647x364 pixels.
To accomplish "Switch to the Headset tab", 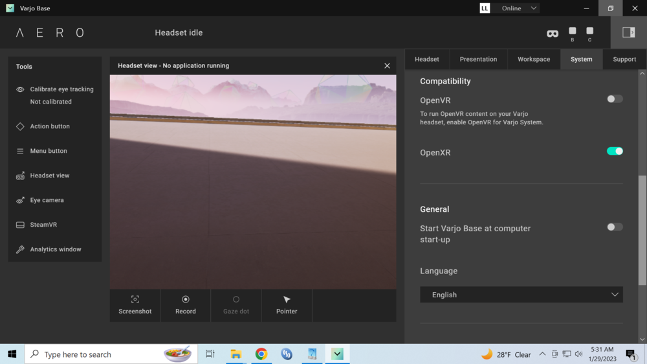I will 426,59.
